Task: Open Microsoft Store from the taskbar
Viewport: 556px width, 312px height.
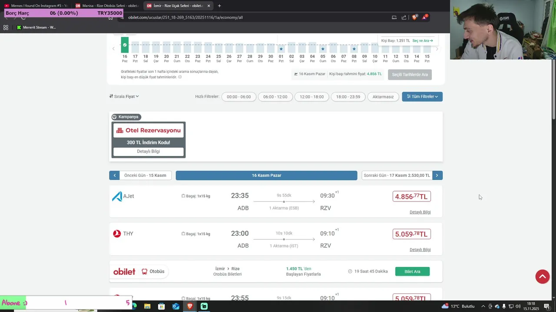Action: tap(162, 306)
